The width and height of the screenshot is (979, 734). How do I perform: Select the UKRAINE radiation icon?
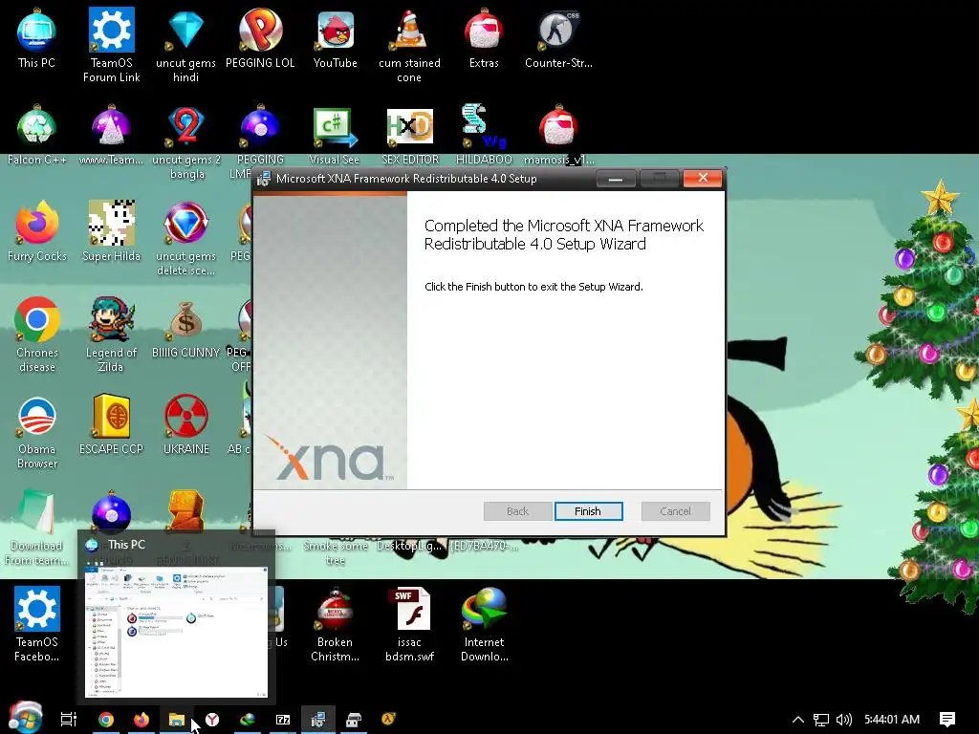[x=186, y=424]
